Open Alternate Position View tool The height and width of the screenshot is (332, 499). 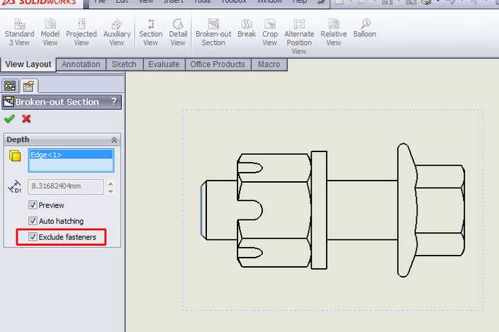point(299,37)
